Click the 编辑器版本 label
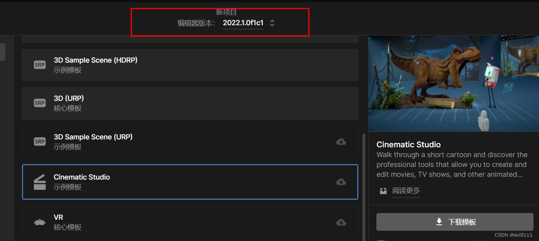Screen dimensions: 539x241 click(x=196, y=23)
